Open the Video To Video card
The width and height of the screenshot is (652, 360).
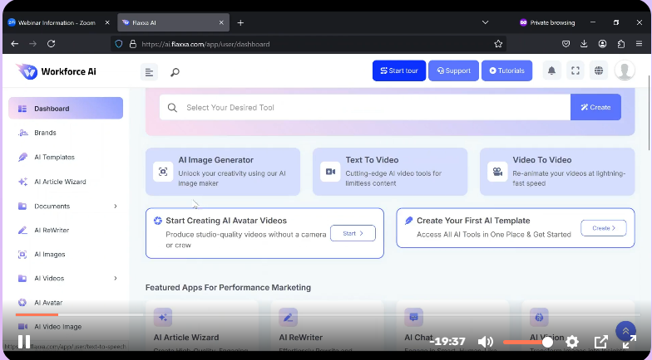(557, 171)
